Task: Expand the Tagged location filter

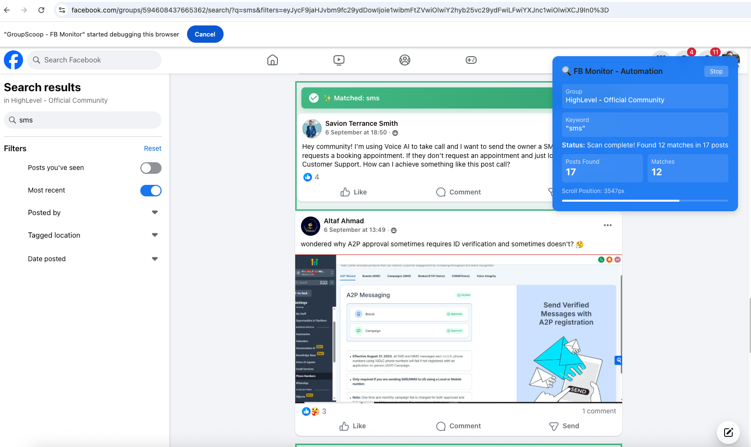Action: point(154,235)
